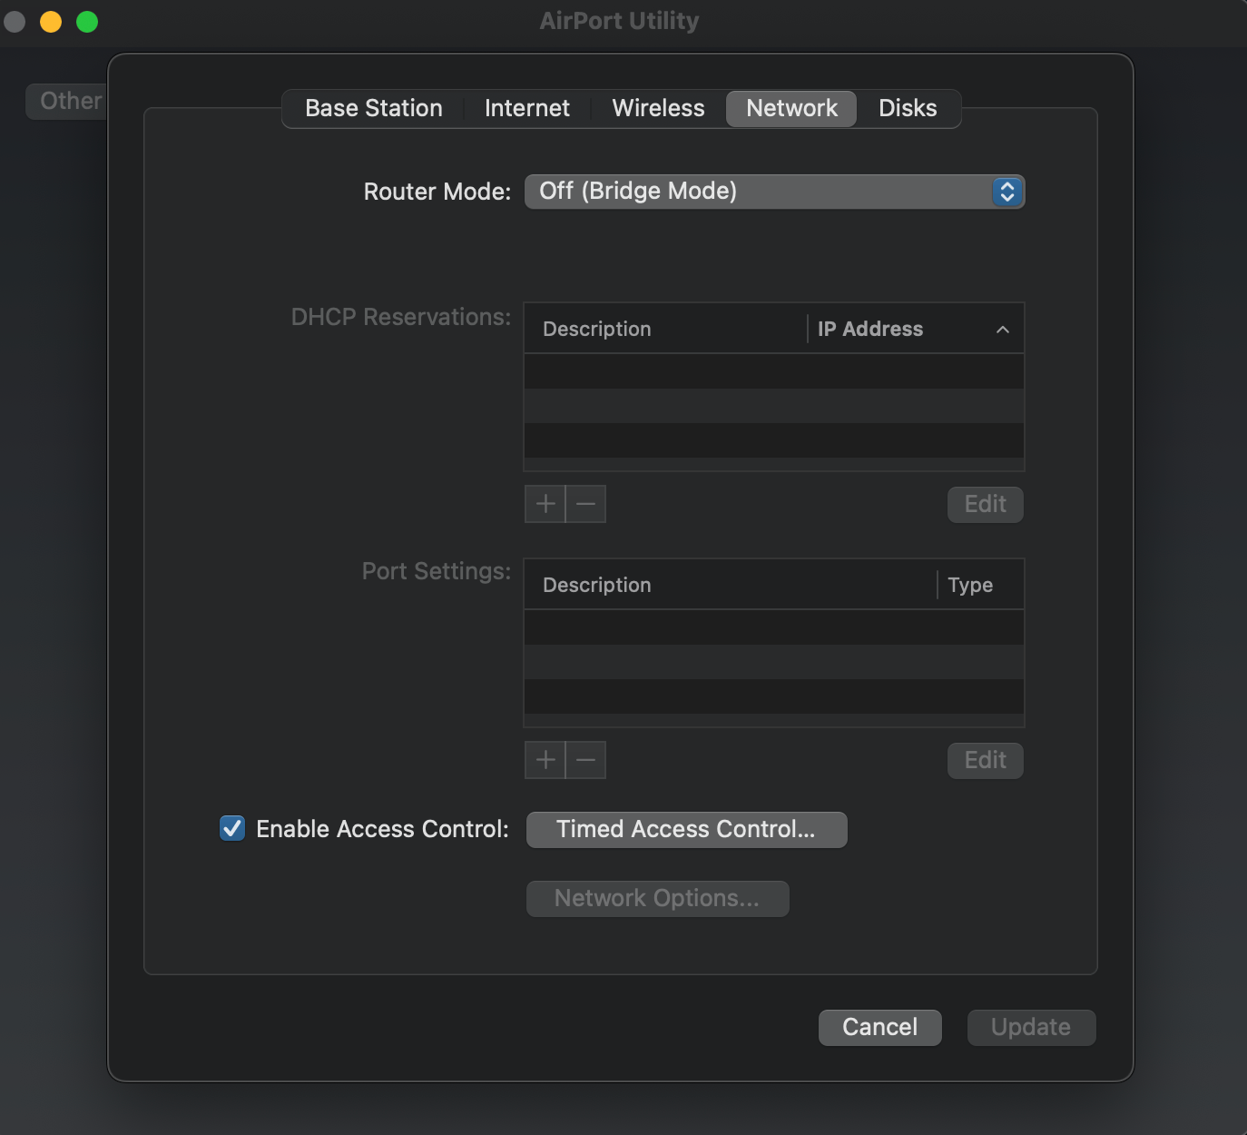Open the Router Mode dropdown
Image resolution: width=1247 pixels, height=1135 pixels.
pos(775,192)
